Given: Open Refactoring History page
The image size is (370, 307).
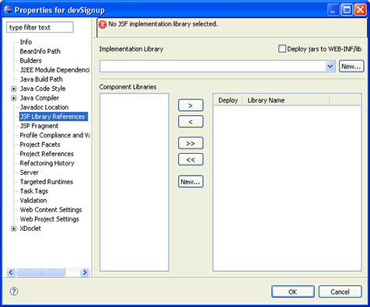Looking at the screenshot, I should click(47, 163).
